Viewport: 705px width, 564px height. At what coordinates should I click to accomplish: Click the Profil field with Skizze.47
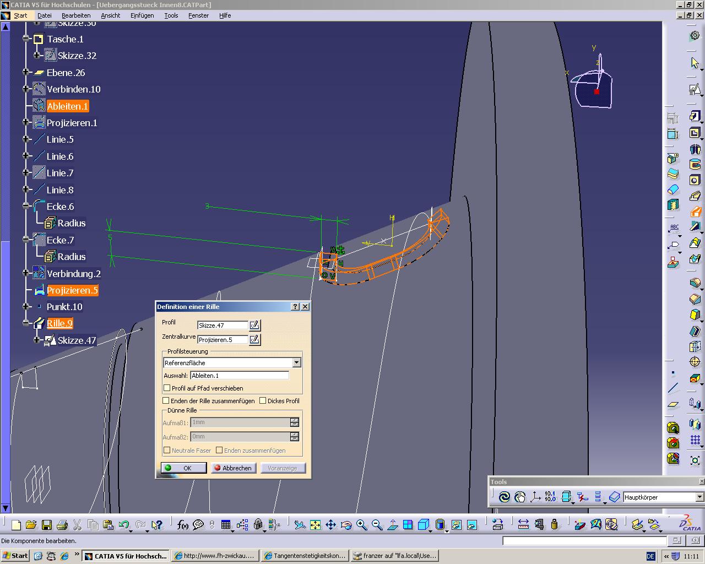[x=223, y=325]
